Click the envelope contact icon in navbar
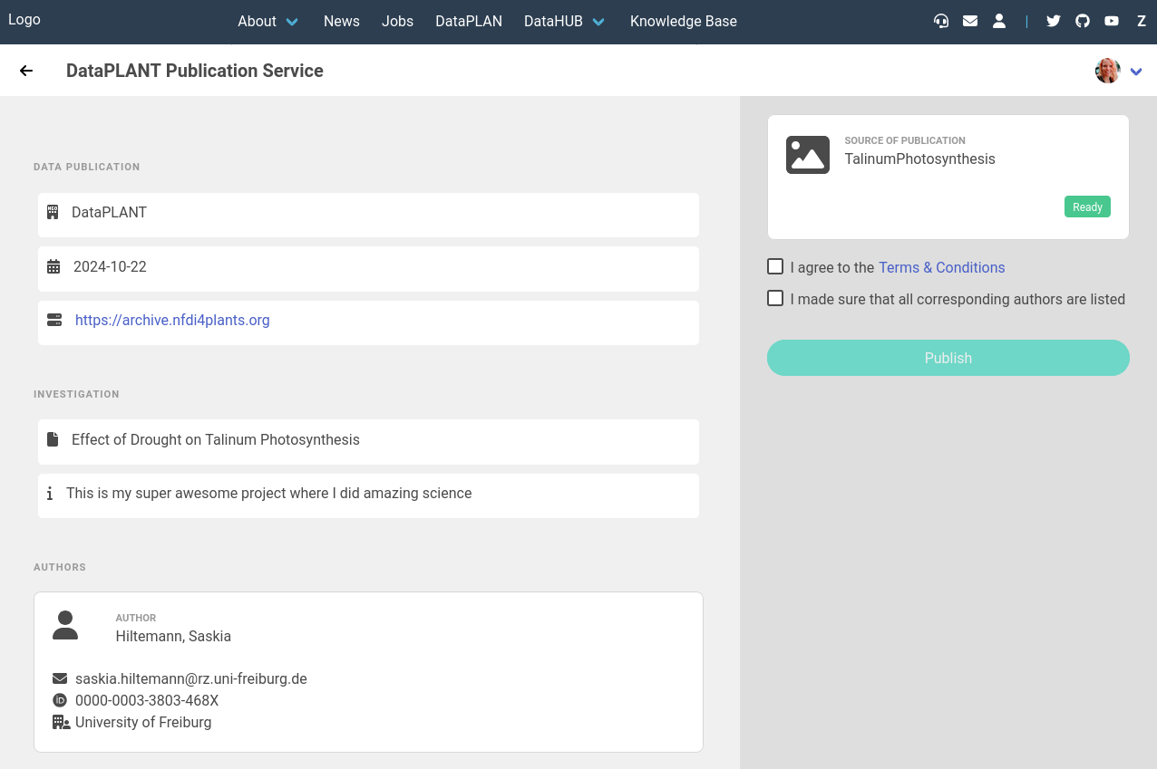1157x769 pixels. click(x=970, y=21)
